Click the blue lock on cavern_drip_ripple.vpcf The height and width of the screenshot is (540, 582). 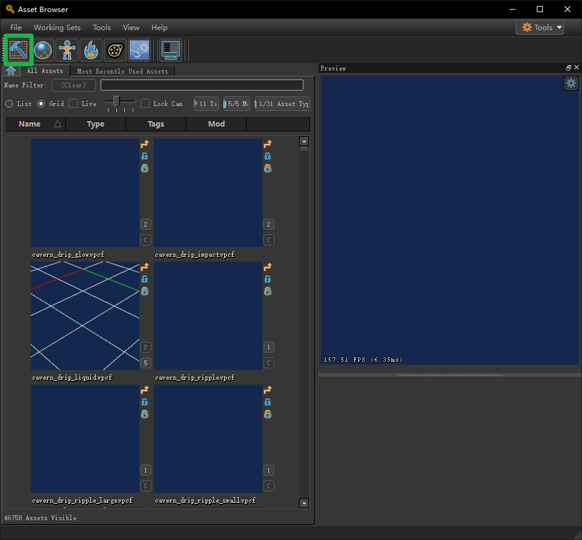coord(268,279)
